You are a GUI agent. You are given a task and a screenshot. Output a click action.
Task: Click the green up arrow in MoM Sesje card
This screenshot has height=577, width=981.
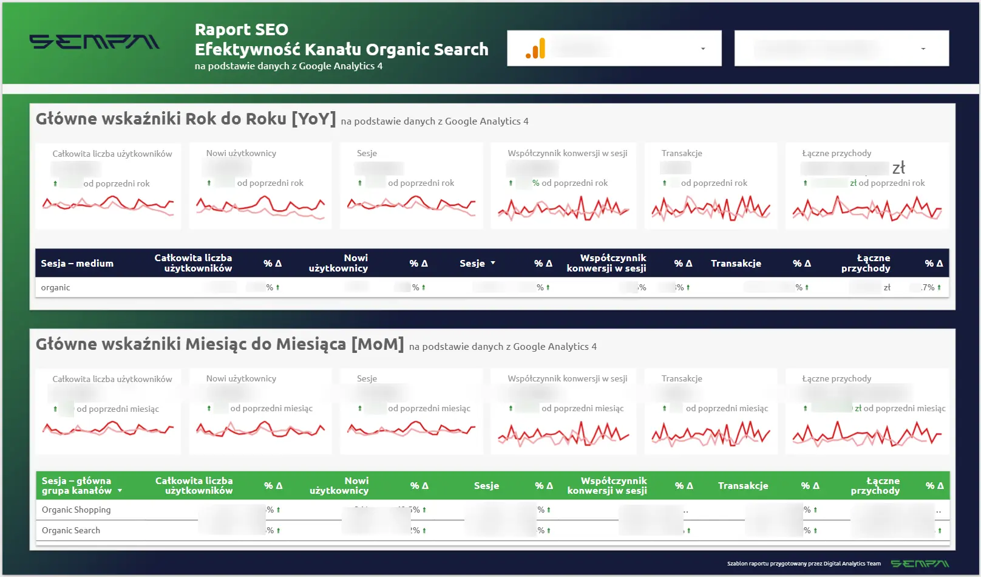point(360,408)
